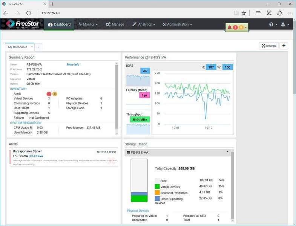Click the red alert count badge in navbar
Viewport: 296px width, 226px height.
[235, 27]
